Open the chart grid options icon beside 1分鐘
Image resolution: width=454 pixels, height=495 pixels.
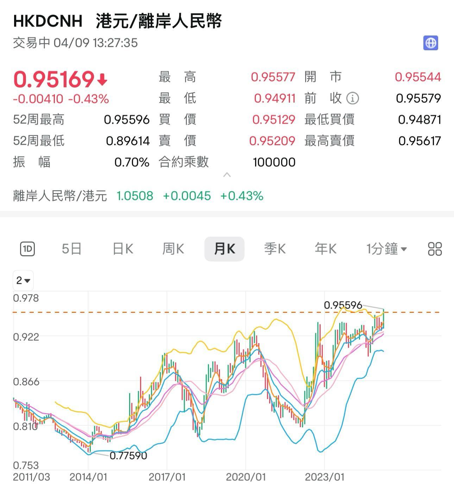pos(434,249)
